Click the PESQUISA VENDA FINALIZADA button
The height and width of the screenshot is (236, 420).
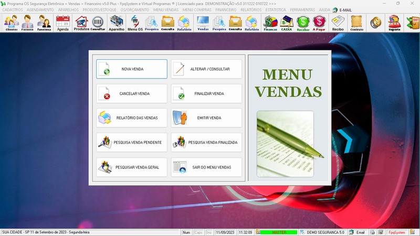[206, 142]
